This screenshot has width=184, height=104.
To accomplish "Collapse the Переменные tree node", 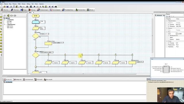I will (5, 25).
